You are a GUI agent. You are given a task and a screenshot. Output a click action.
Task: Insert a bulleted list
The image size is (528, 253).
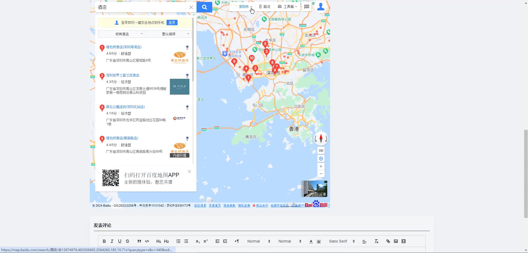(186, 241)
